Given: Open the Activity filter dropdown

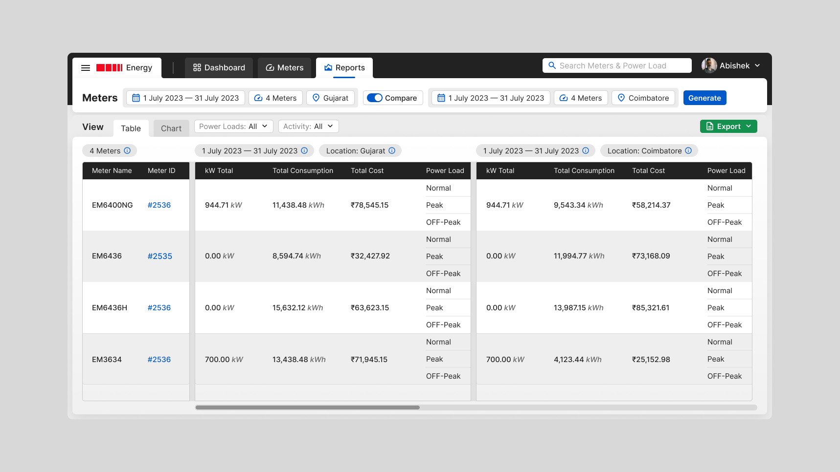Looking at the screenshot, I should (x=308, y=126).
